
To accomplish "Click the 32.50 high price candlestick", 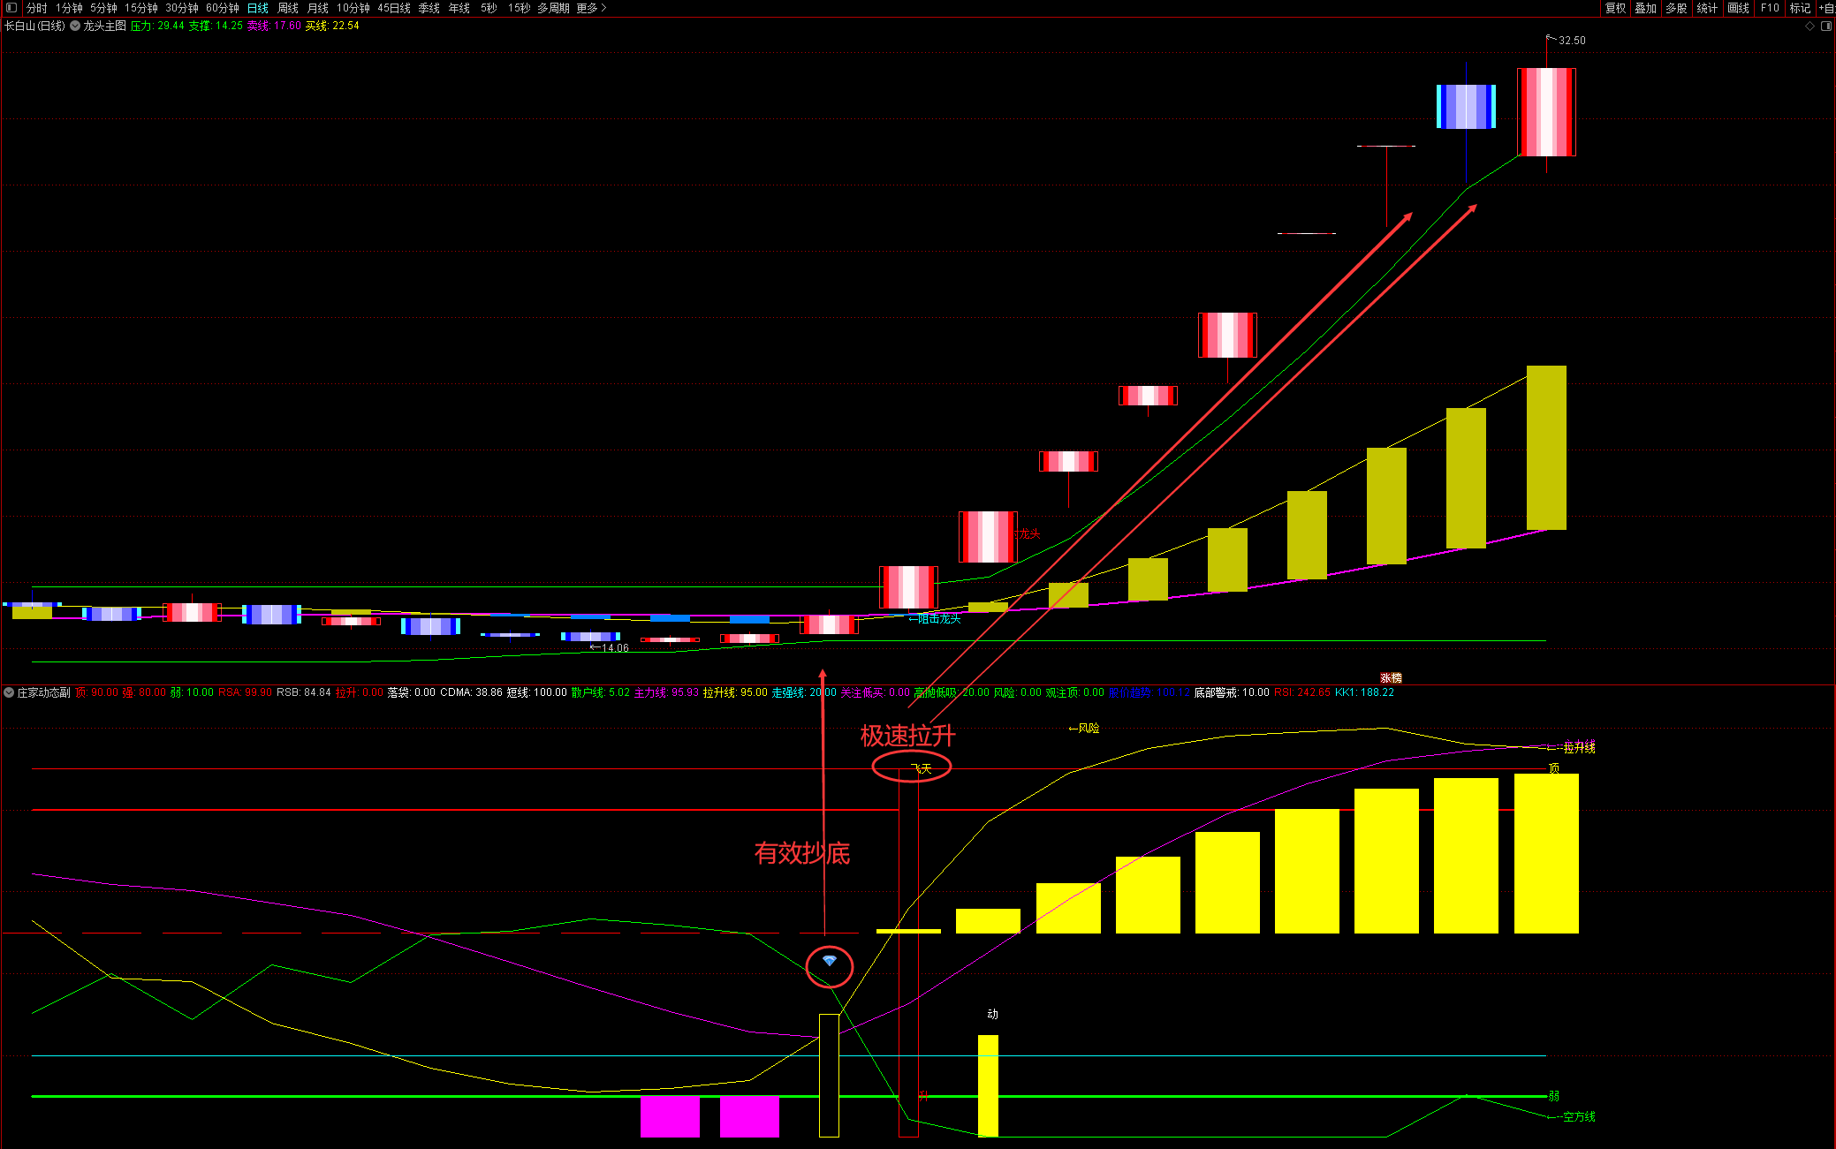I will click(x=1546, y=112).
